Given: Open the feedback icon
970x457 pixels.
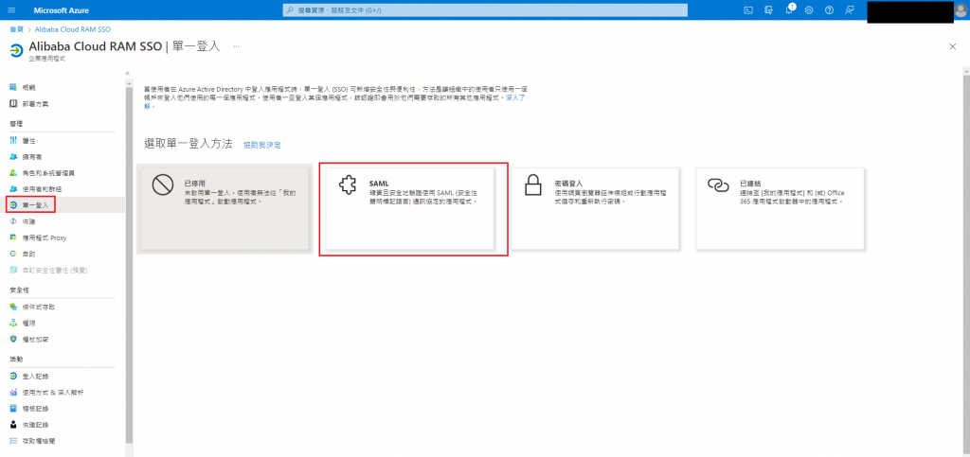Looking at the screenshot, I should click(850, 9).
